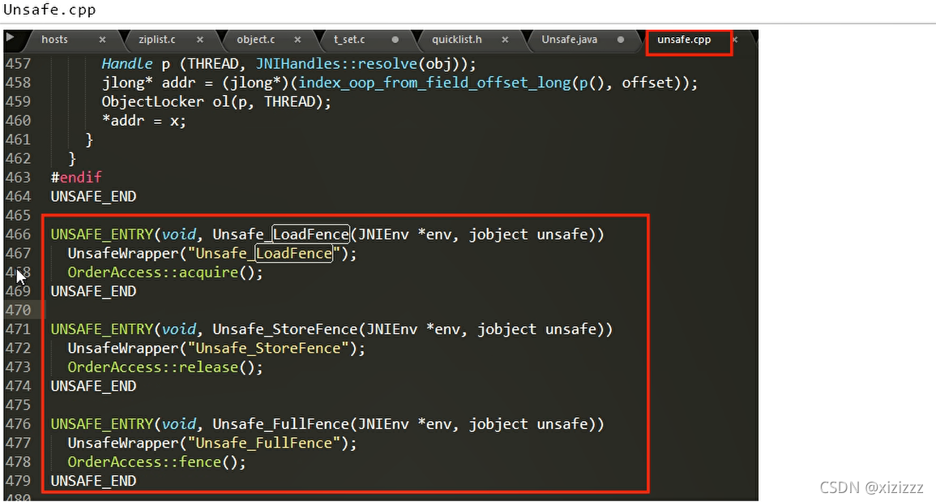Click line number 458 in the gutter
936x502 pixels.
pyautogui.click(x=18, y=83)
